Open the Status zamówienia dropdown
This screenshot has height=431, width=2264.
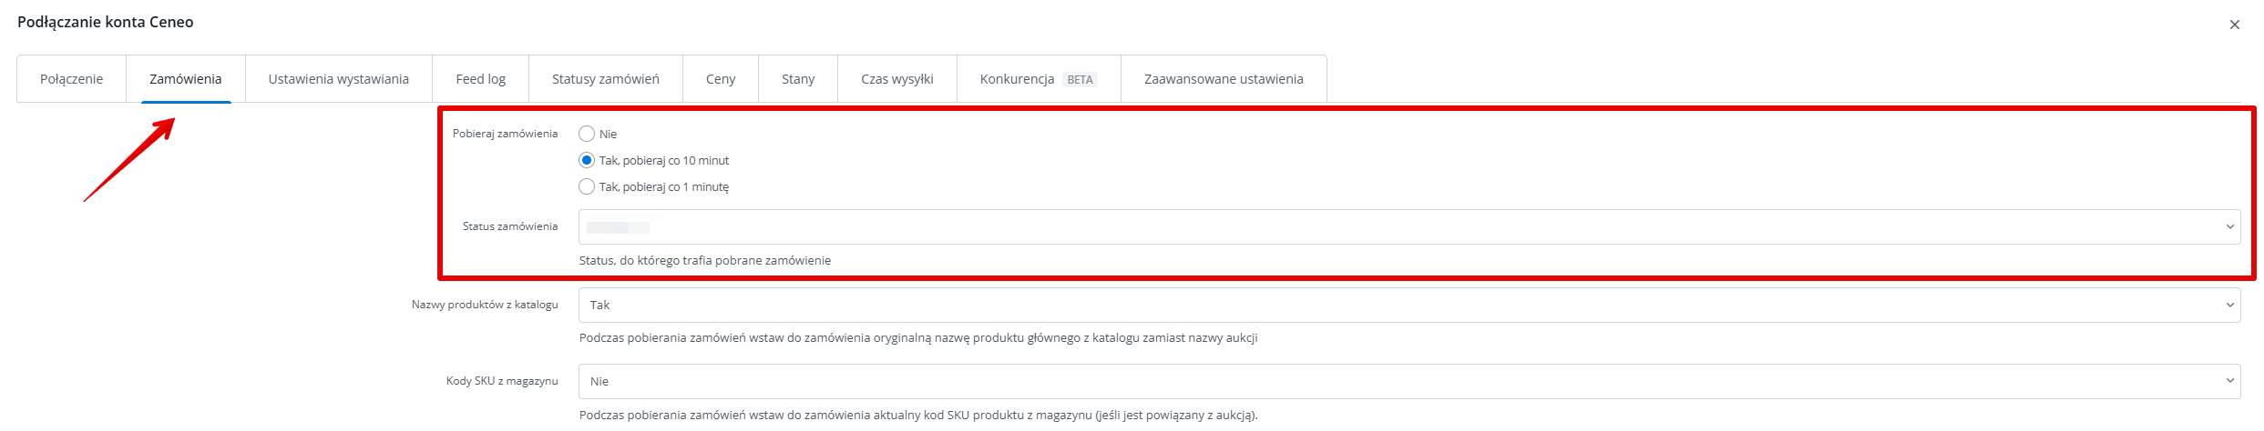(1409, 227)
